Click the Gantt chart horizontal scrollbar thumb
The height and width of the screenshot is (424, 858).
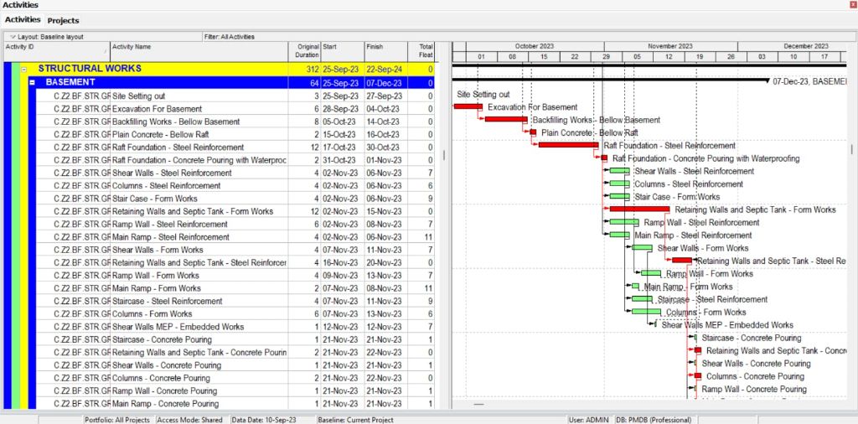tap(478, 404)
